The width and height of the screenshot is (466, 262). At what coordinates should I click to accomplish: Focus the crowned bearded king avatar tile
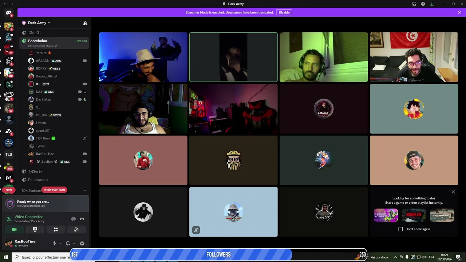tap(233, 160)
